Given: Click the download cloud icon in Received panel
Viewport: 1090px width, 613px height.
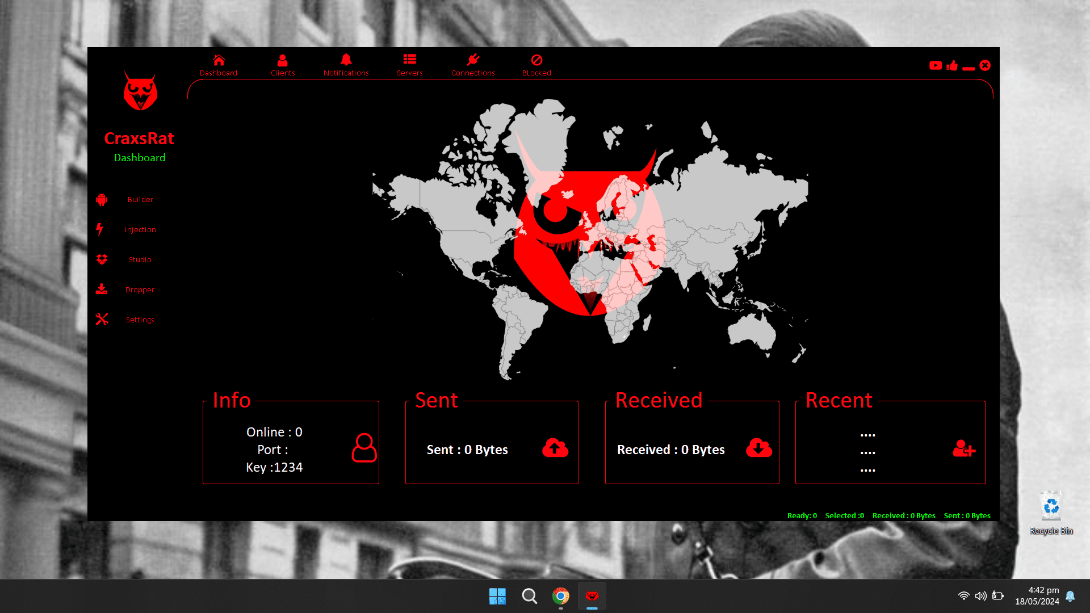Looking at the screenshot, I should tap(759, 448).
